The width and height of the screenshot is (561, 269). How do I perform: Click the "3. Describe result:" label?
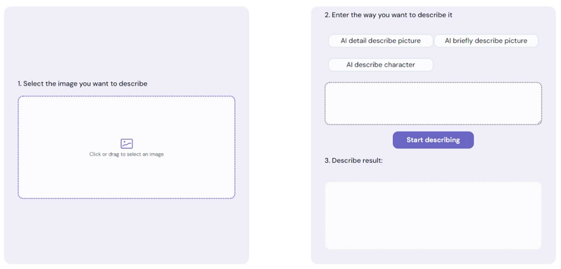click(x=354, y=161)
